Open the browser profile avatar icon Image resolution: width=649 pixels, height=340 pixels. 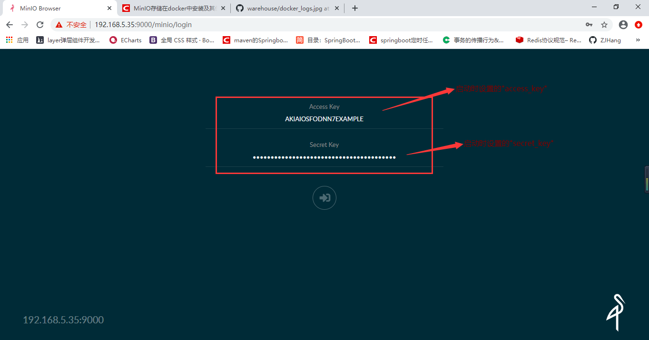623,25
